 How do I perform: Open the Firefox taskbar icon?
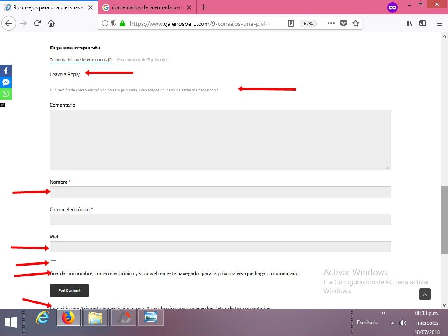tap(69, 318)
